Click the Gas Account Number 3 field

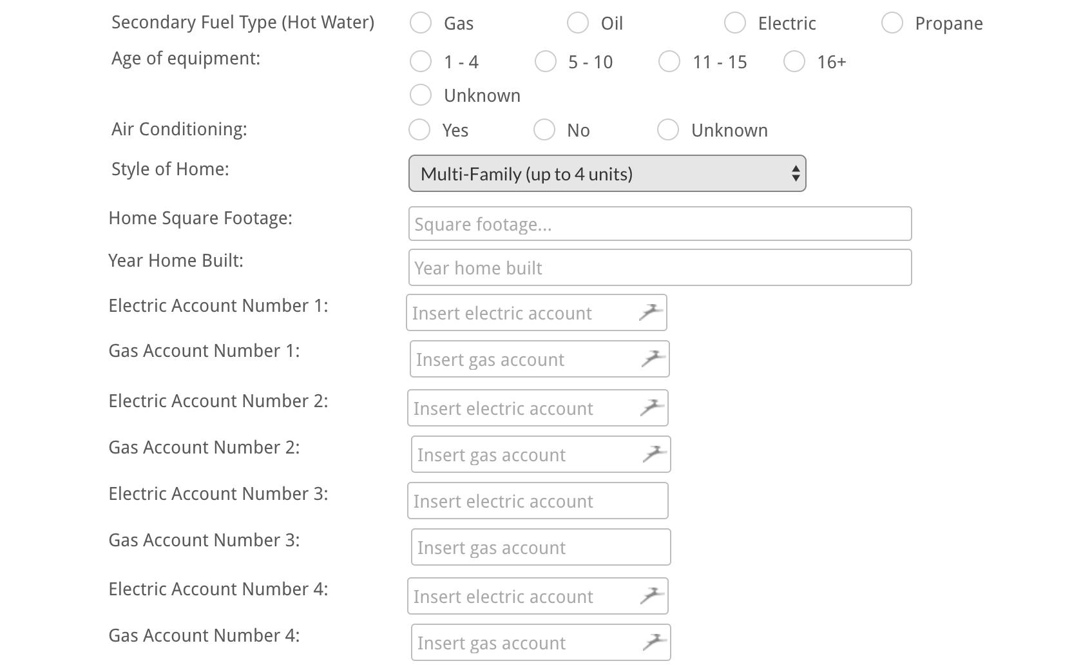[541, 548]
